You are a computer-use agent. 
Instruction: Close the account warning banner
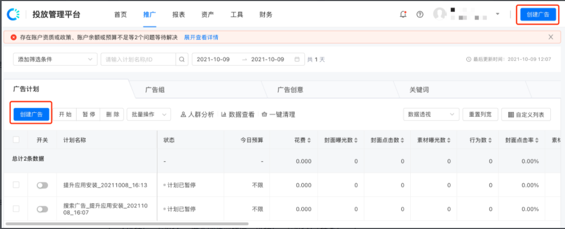pos(550,37)
